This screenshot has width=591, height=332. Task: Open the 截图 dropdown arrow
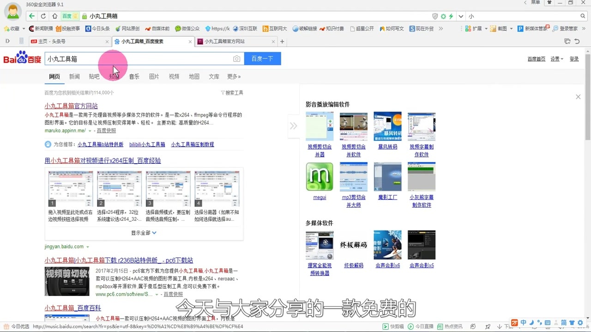point(511,29)
